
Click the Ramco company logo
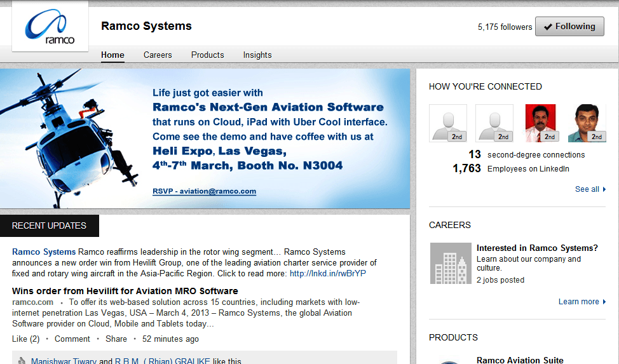click(50, 26)
